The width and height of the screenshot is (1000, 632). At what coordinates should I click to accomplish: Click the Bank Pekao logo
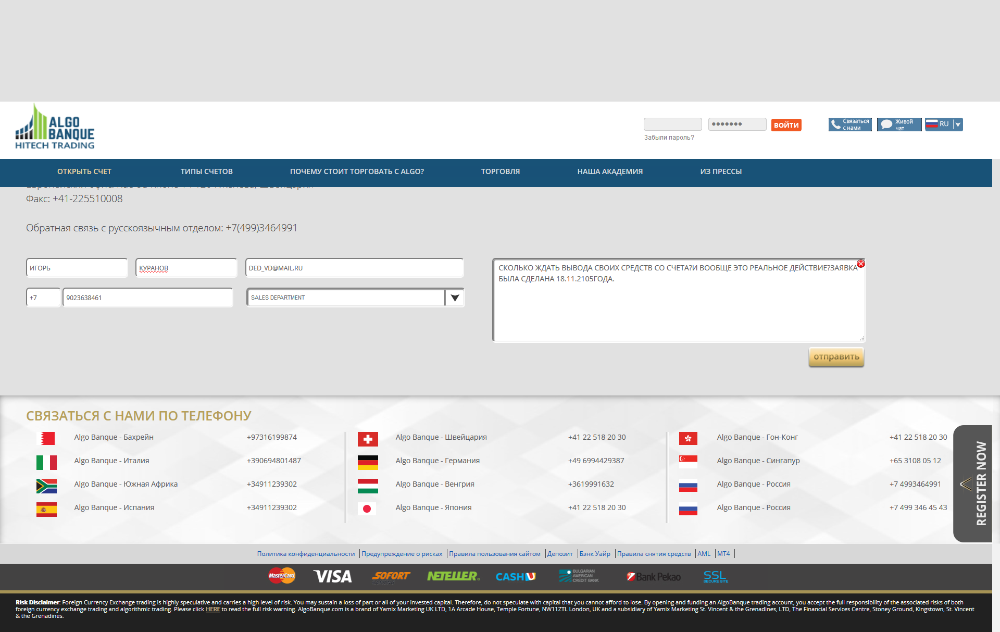(x=654, y=577)
